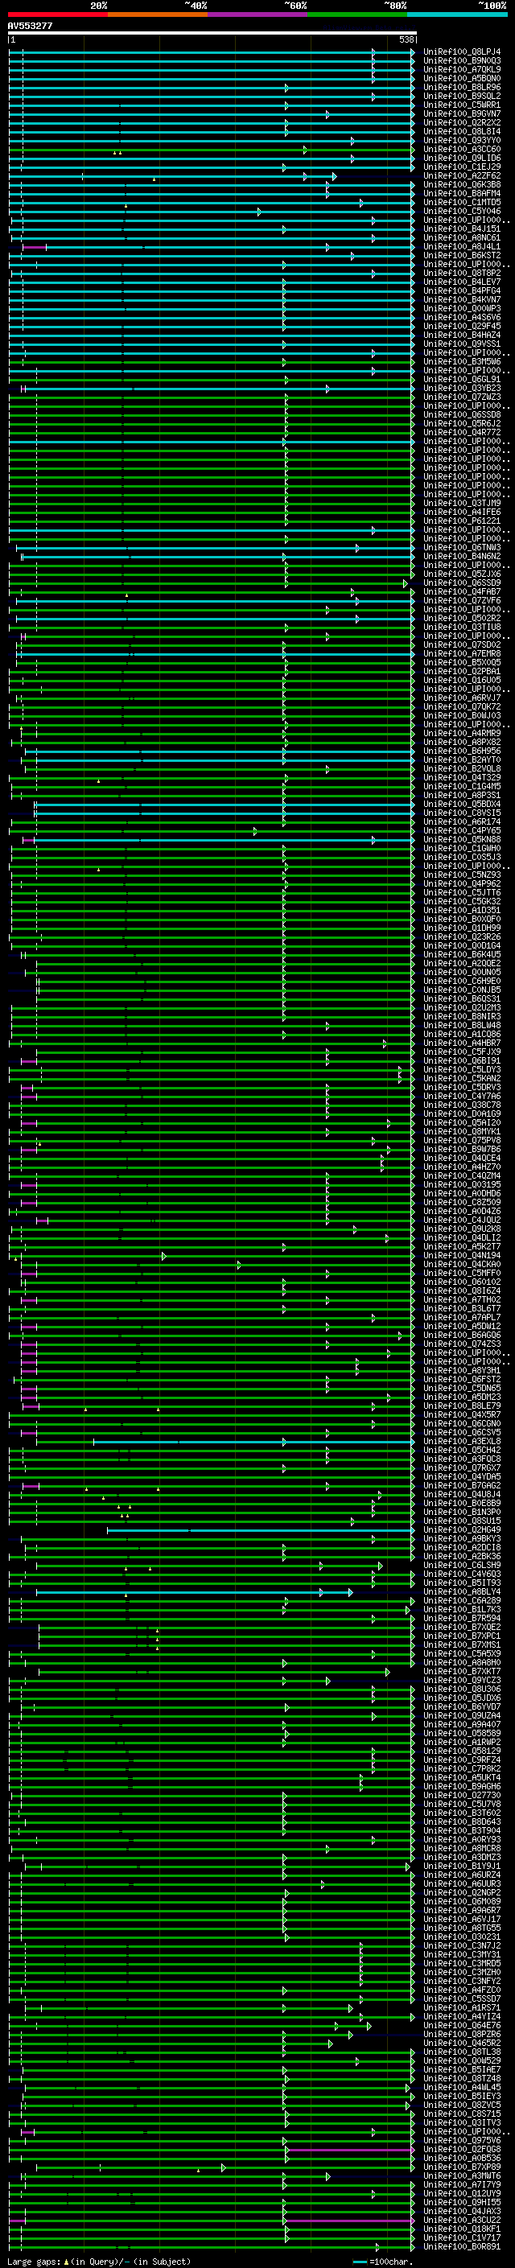Select hit label UniRef100_C4JQU2
The image size is (515, 2268).
pos(462,1220)
